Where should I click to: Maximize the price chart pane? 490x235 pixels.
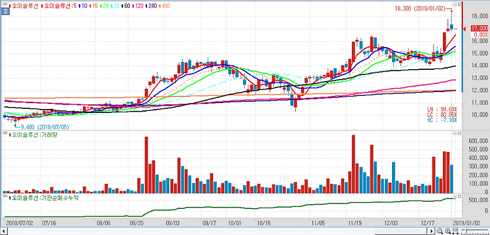[459, 4]
